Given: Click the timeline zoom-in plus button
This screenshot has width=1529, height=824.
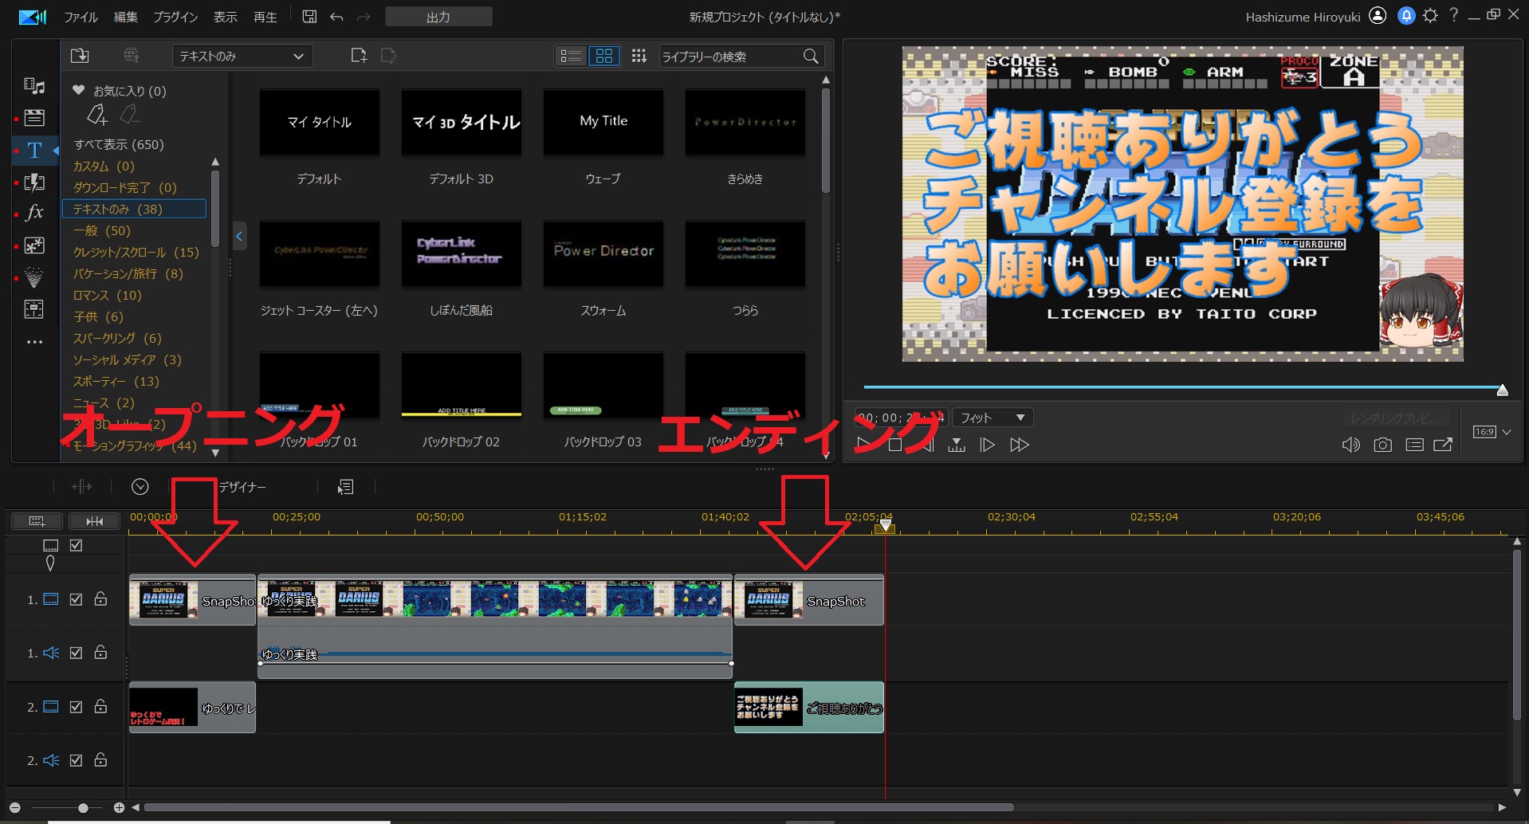Looking at the screenshot, I should [119, 808].
